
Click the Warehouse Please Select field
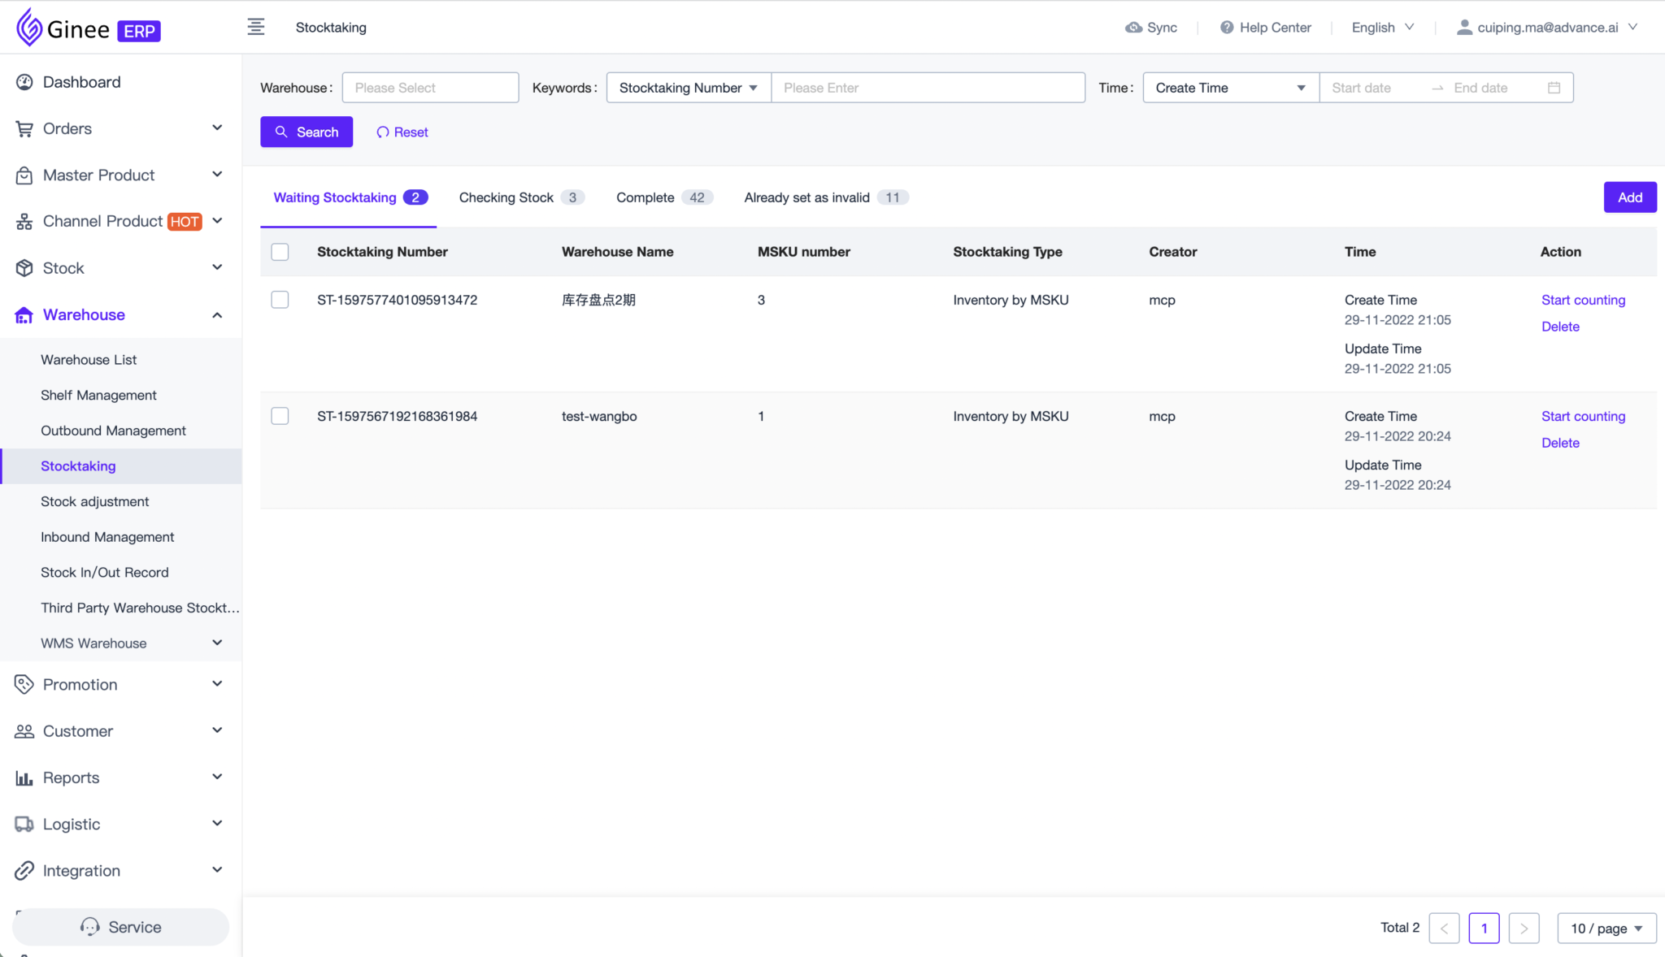(430, 87)
